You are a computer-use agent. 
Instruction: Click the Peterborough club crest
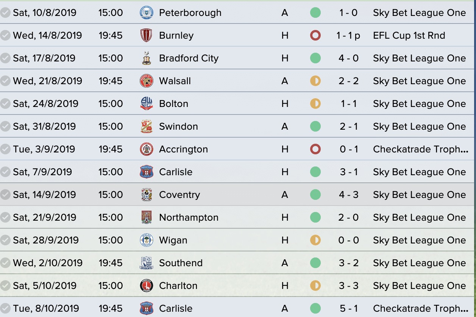click(x=146, y=13)
